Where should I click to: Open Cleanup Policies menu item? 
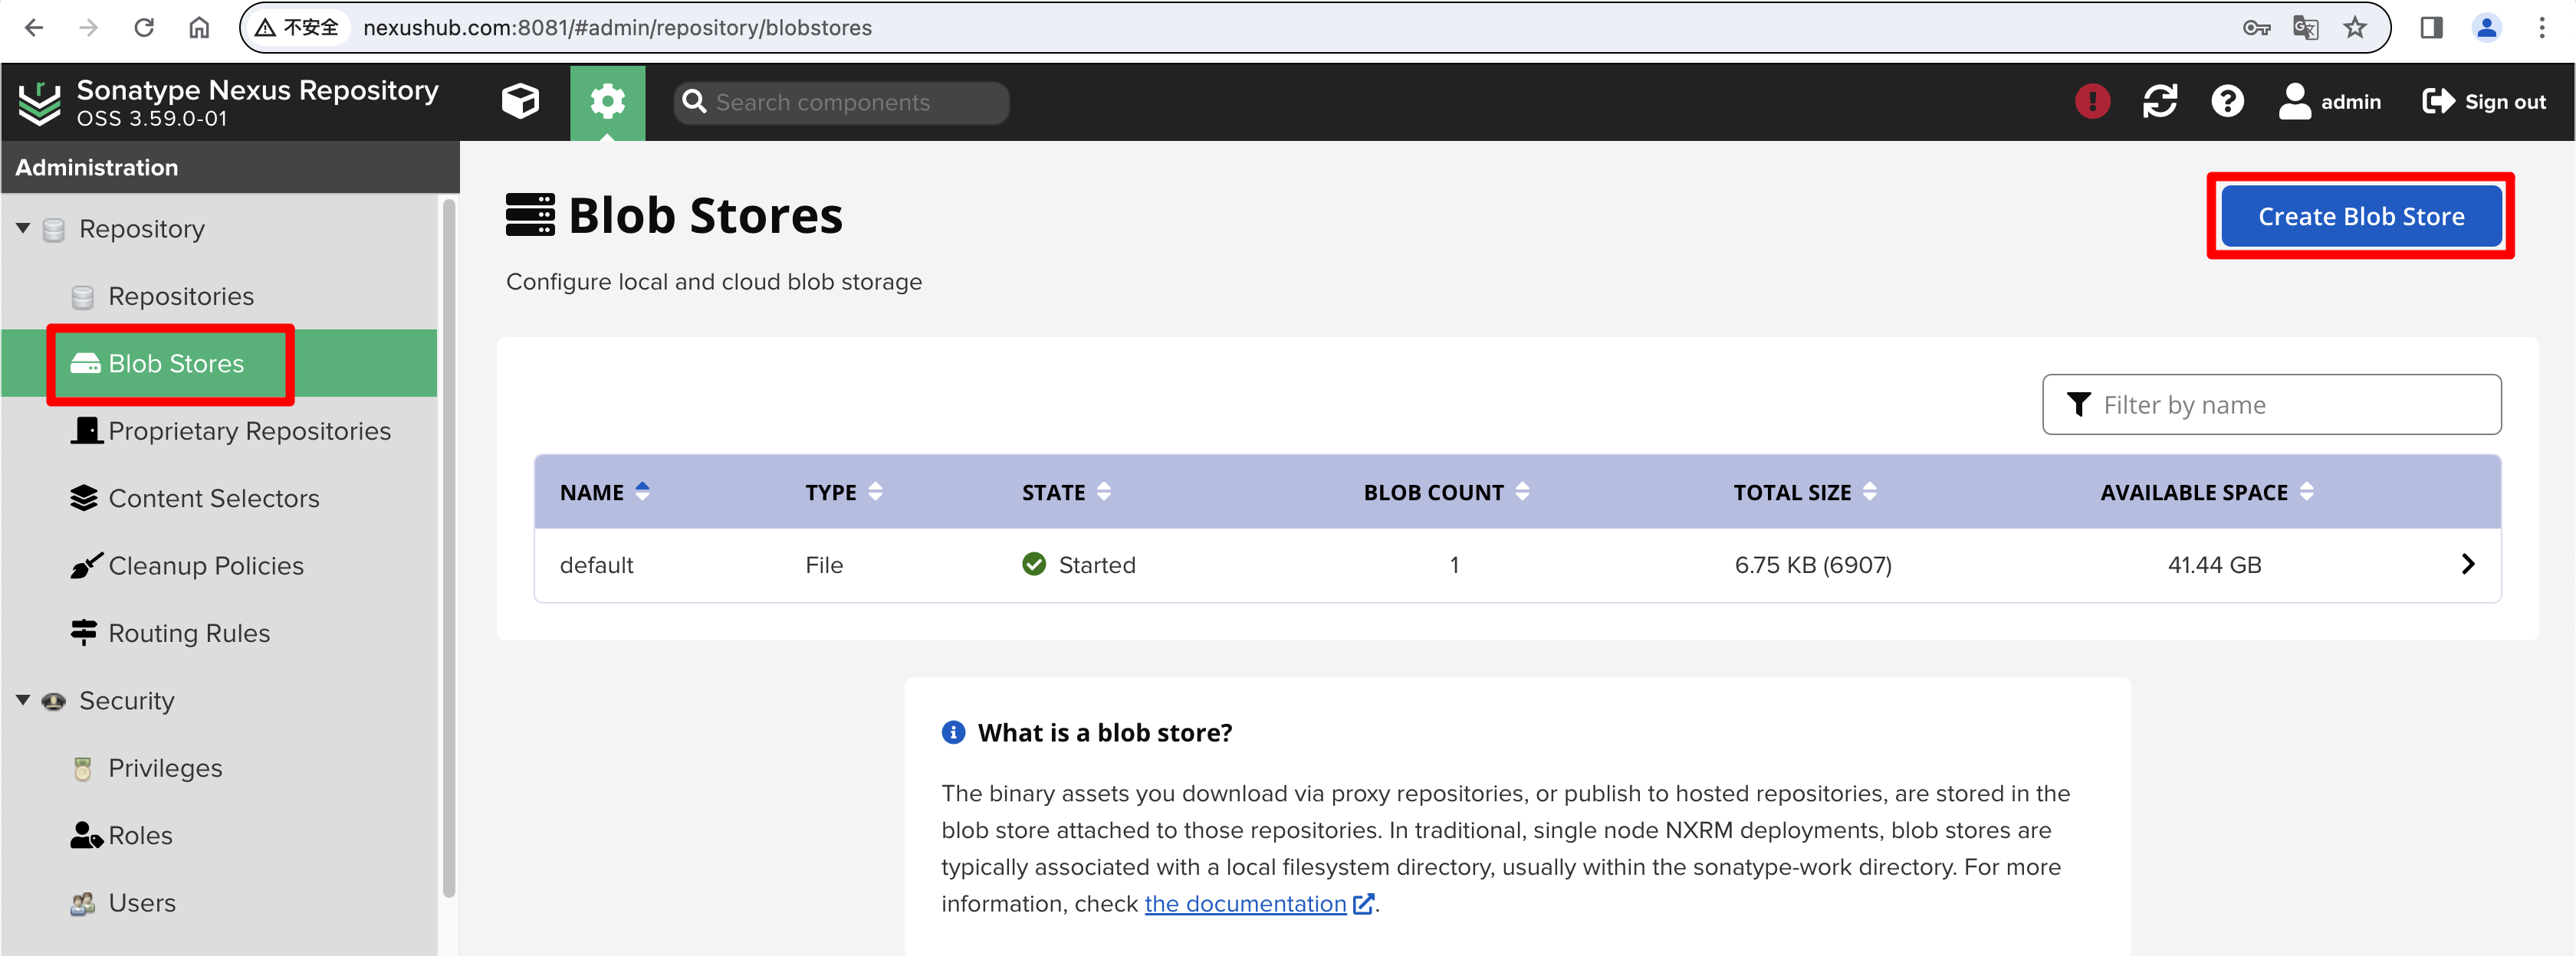[x=206, y=566]
